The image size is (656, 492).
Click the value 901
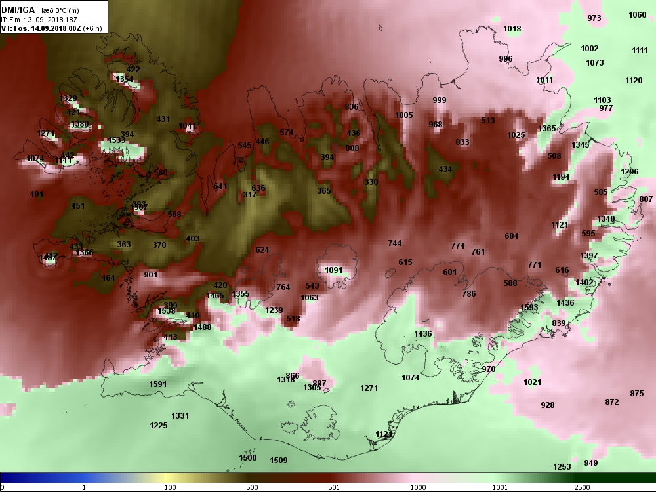(151, 275)
